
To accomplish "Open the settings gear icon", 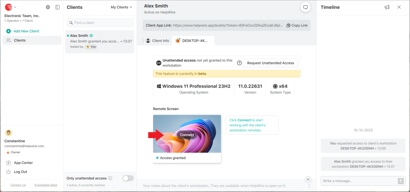I will click(48, 7).
